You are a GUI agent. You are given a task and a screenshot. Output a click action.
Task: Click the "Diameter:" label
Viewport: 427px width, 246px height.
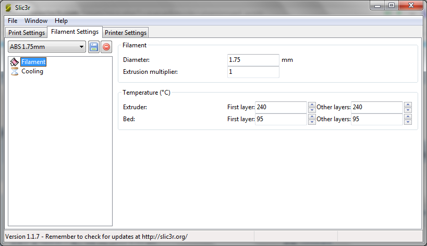coord(136,60)
